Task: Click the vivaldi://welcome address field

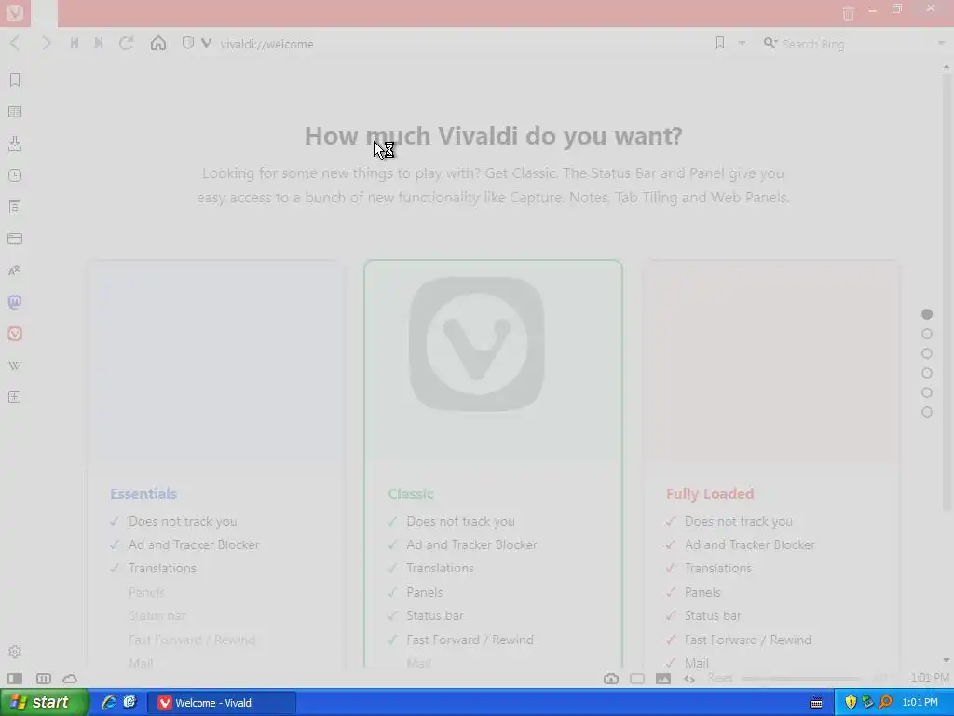Action: [462, 44]
